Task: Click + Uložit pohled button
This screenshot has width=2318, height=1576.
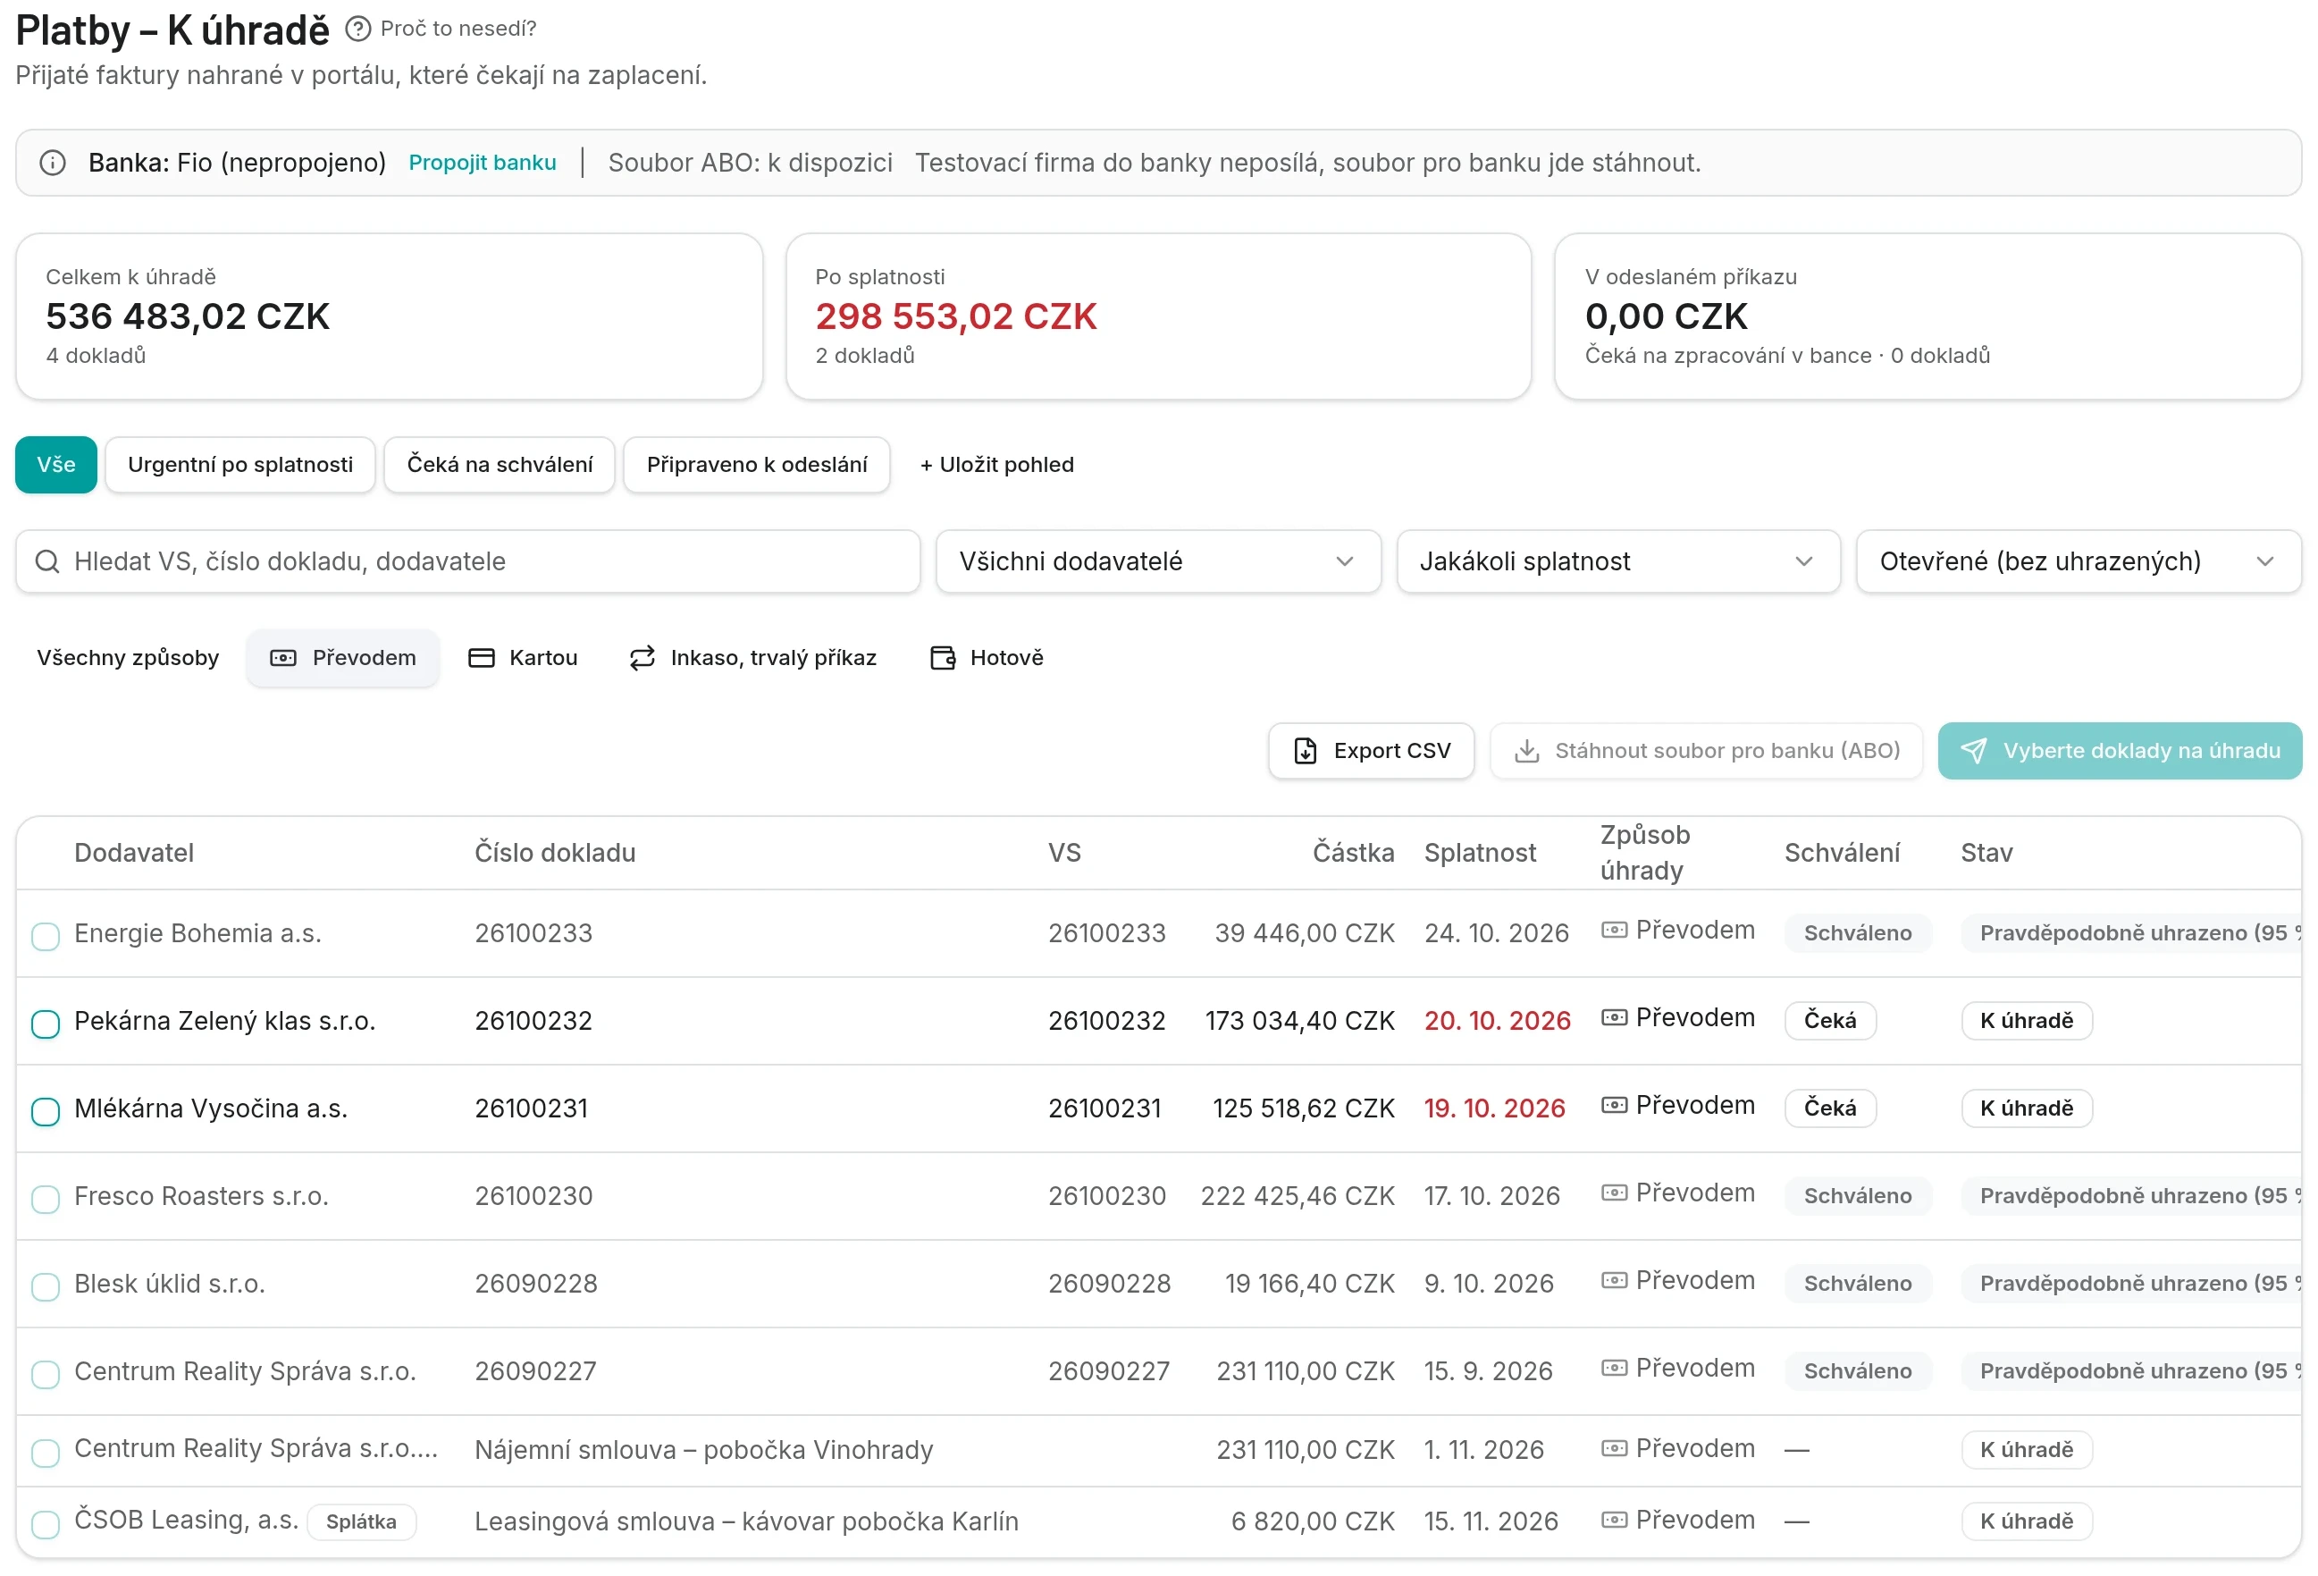Action: pos(997,465)
